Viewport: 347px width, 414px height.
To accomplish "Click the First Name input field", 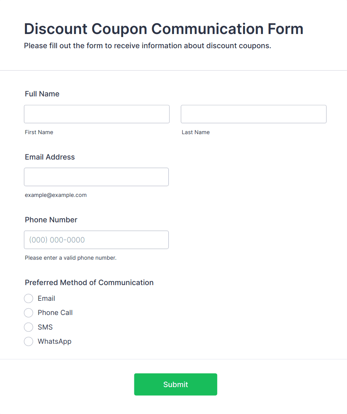I will click(x=97, y=114).
